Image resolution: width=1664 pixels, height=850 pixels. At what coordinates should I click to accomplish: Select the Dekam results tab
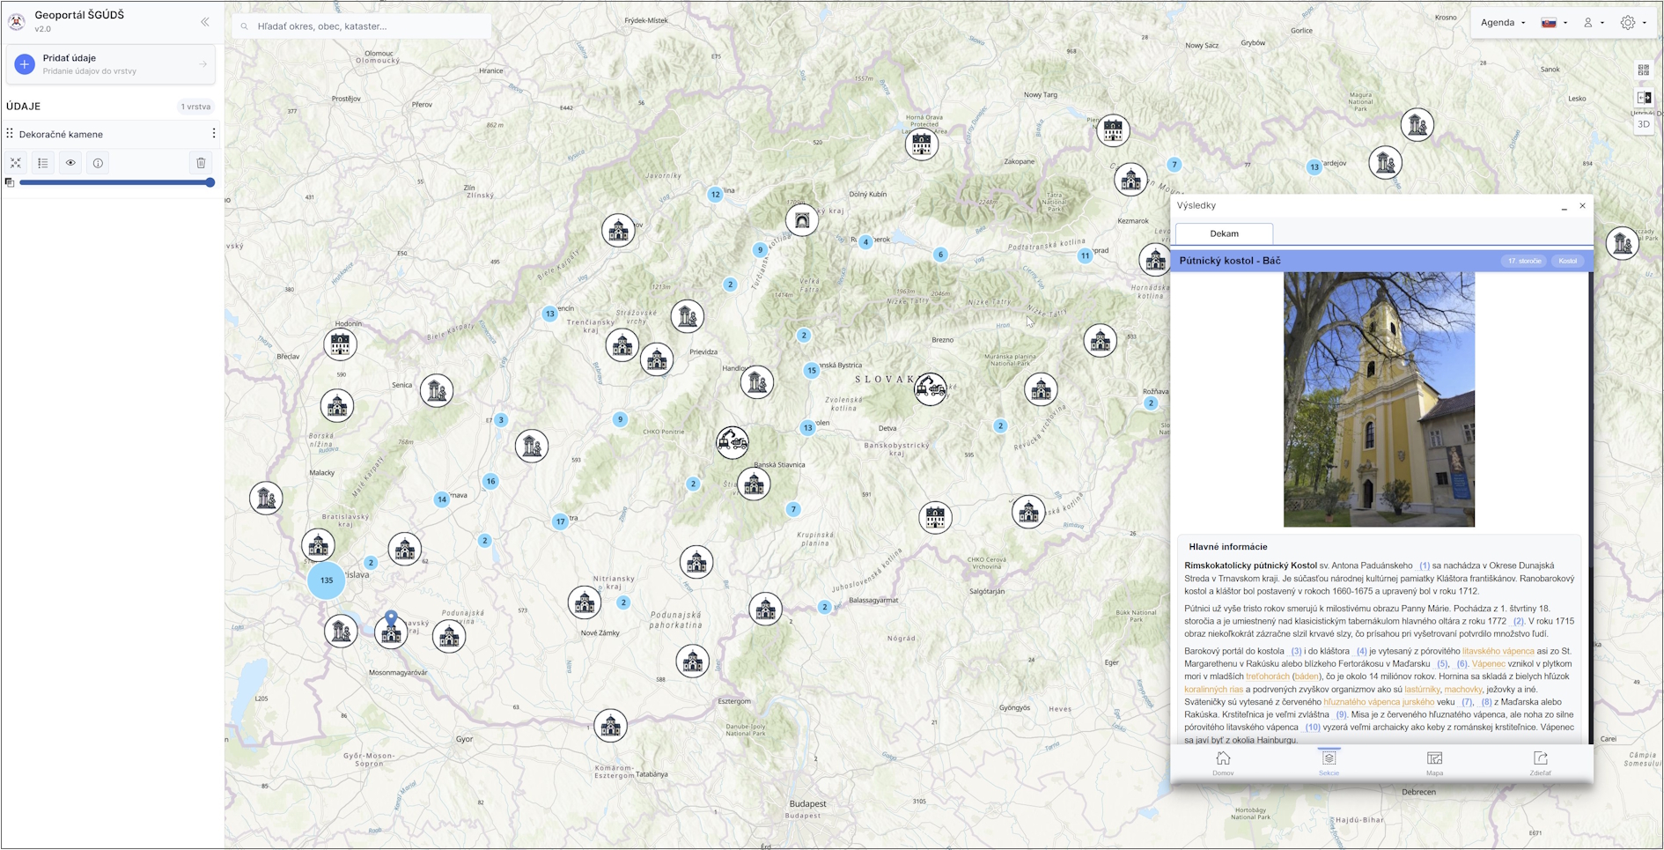coord(1224,233)
